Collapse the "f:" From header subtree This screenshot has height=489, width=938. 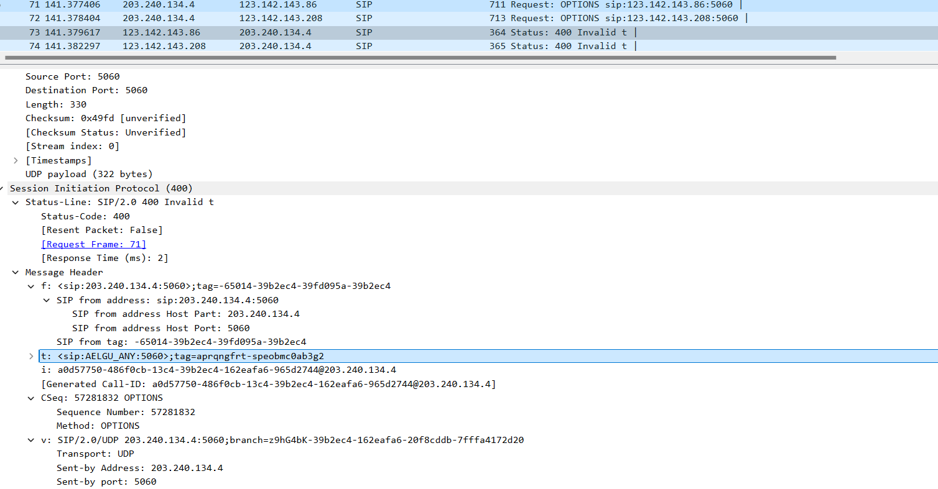pyautogui.click(x=30, y=286)
